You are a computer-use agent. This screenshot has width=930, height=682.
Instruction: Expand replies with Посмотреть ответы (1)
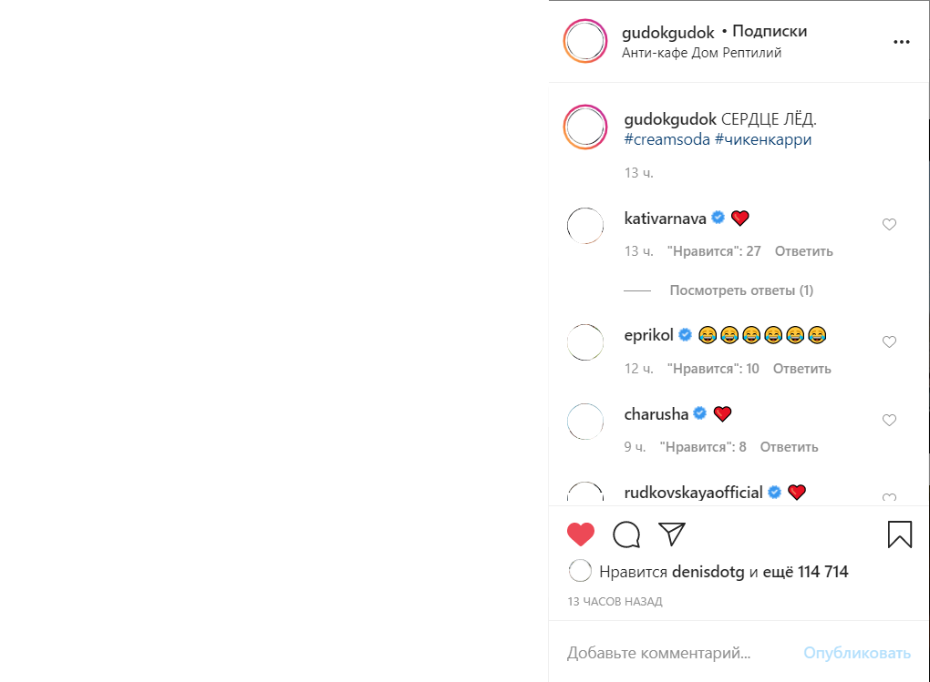[x=741, y=290]
